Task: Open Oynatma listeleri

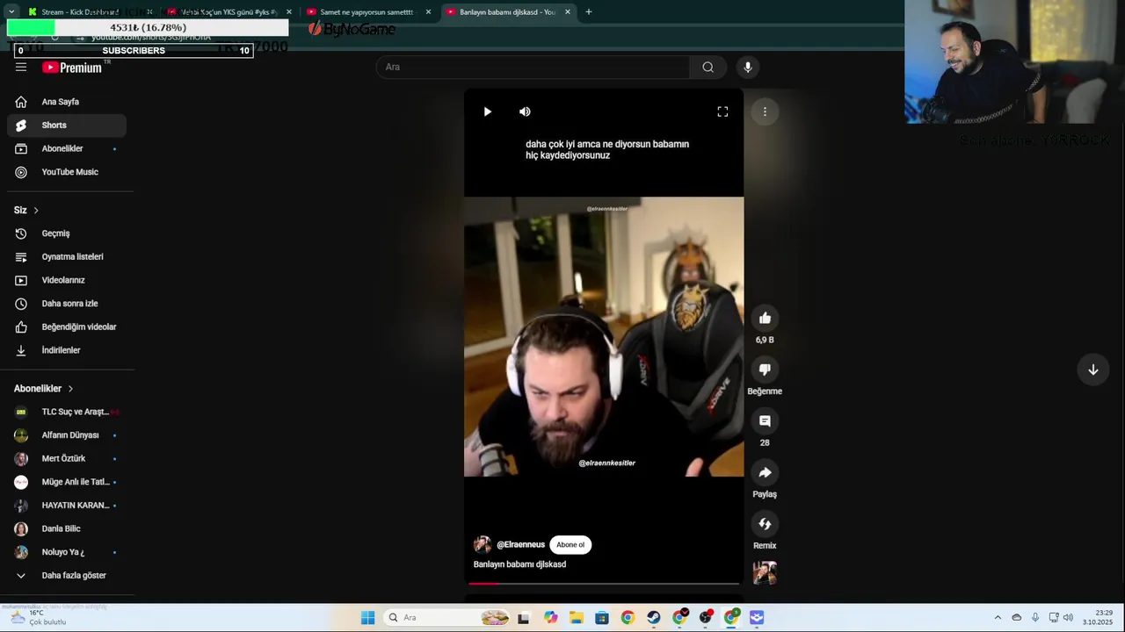Action: pos(67,257)
